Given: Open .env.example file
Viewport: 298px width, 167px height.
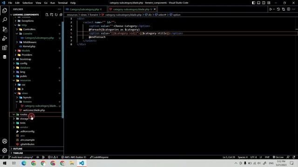Looking at the screenshot, I should coord(27,140).
